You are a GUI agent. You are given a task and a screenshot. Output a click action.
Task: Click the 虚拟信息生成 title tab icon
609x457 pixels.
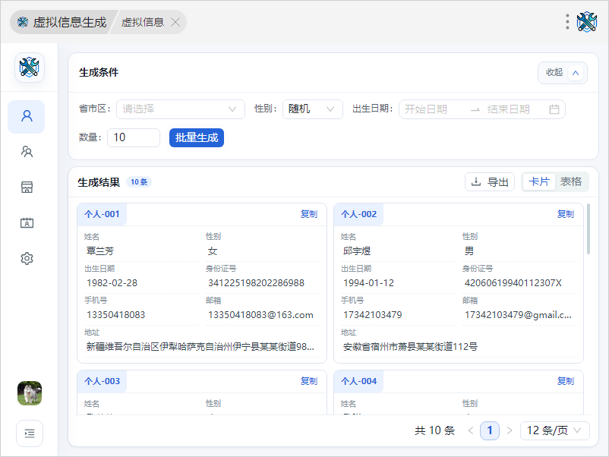pyautogui.click(x=23, y=22)
